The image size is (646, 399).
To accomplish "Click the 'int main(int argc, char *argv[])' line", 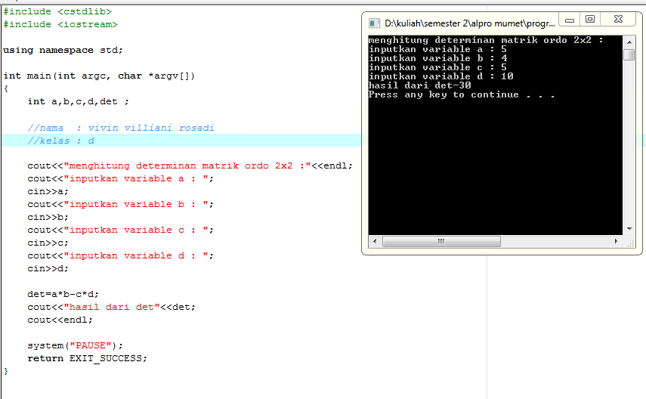I will 99,76.
